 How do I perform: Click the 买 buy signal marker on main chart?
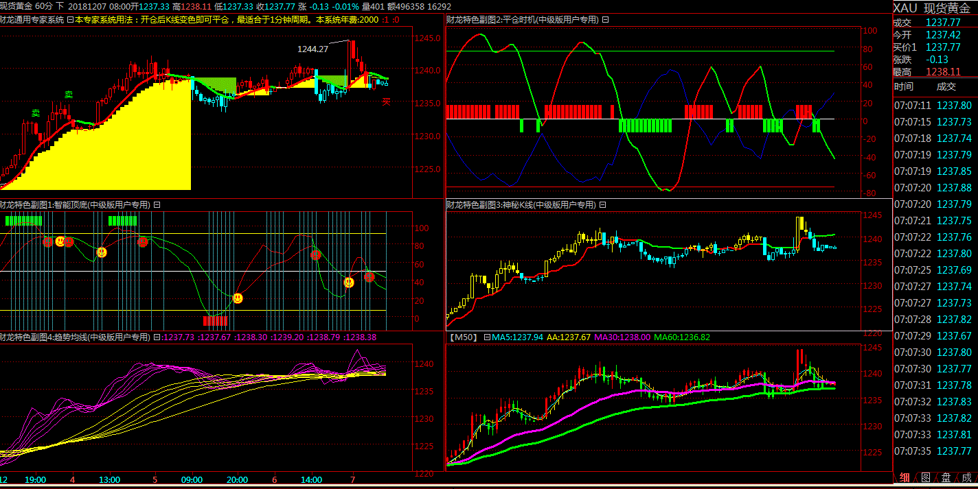coord(386,102)
